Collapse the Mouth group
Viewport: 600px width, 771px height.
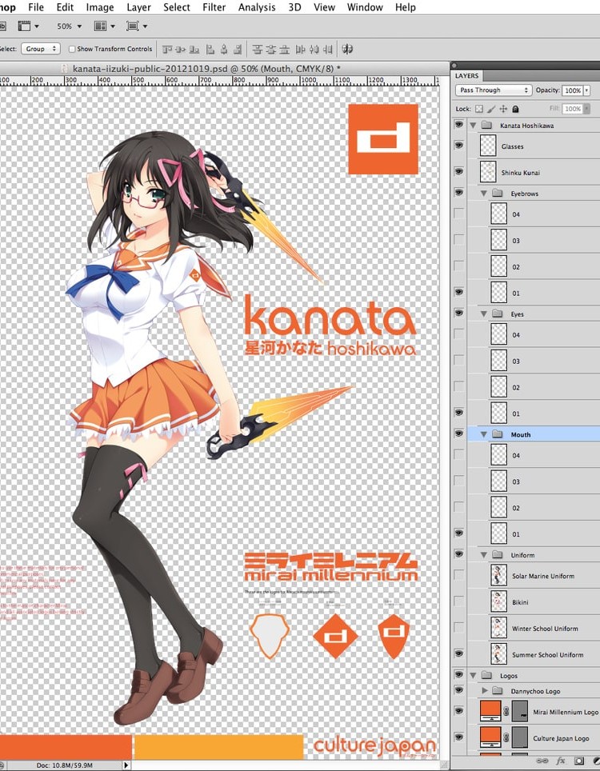tap(483, 434)
